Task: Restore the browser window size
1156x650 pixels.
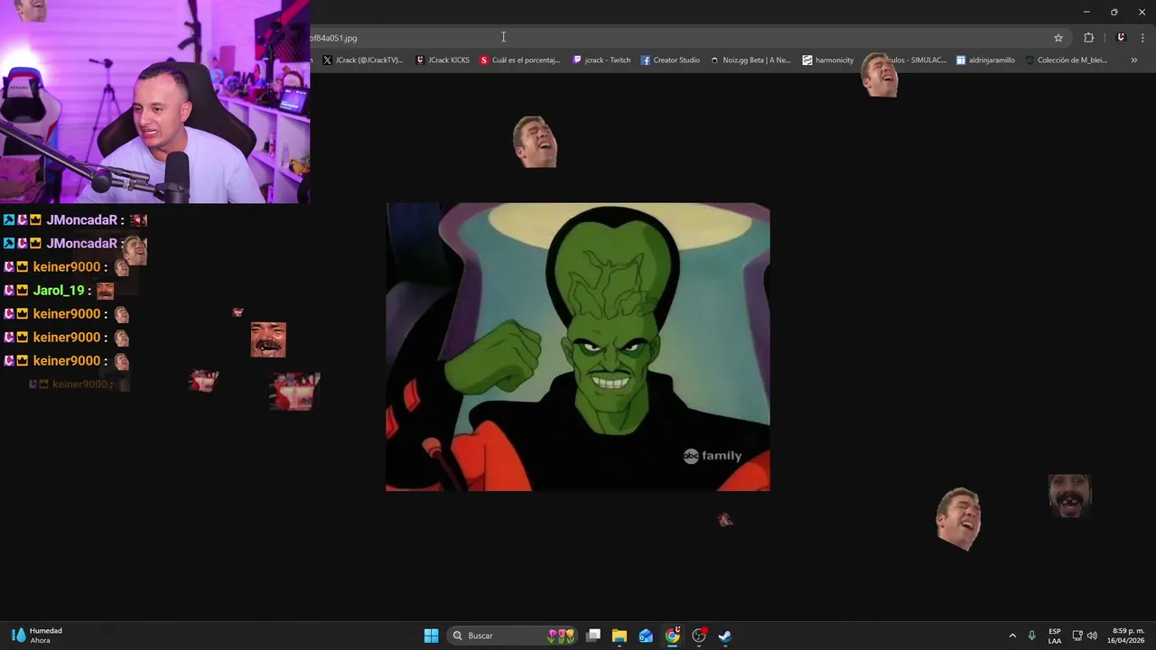Action: pyautogui.click(x=1114, y=12)
